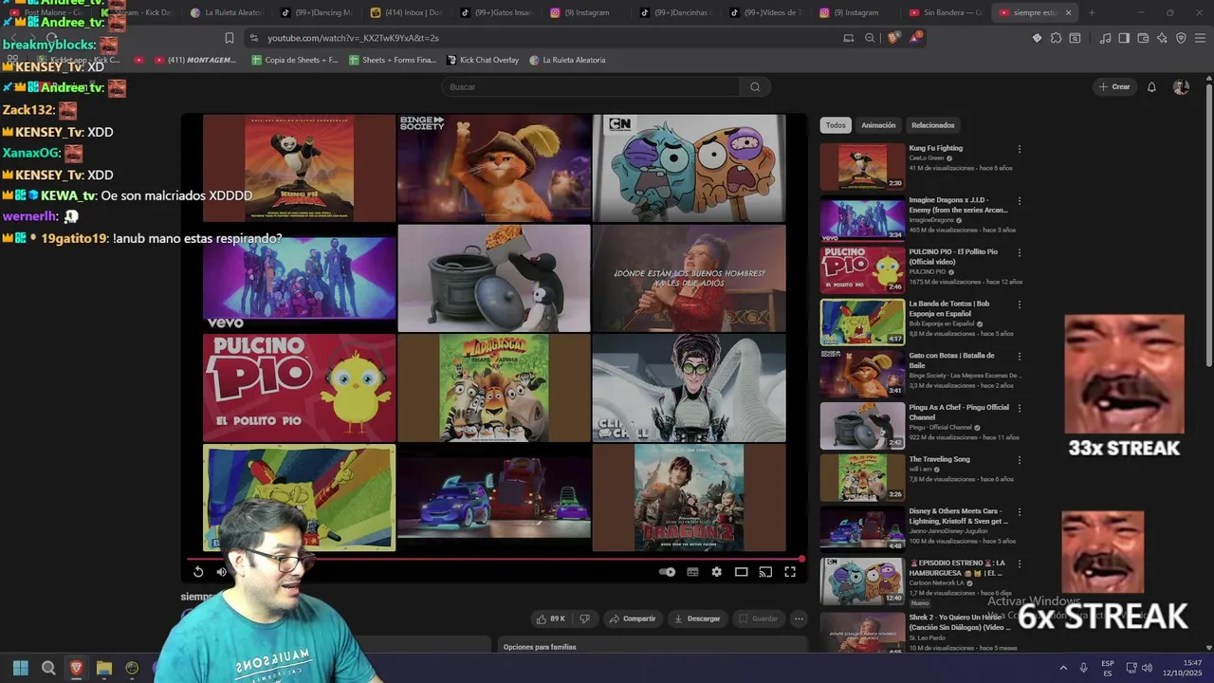Open Brave VPN shield icon
The height and width of the screenshot is (683, 1214).
tap(1181, 38)
